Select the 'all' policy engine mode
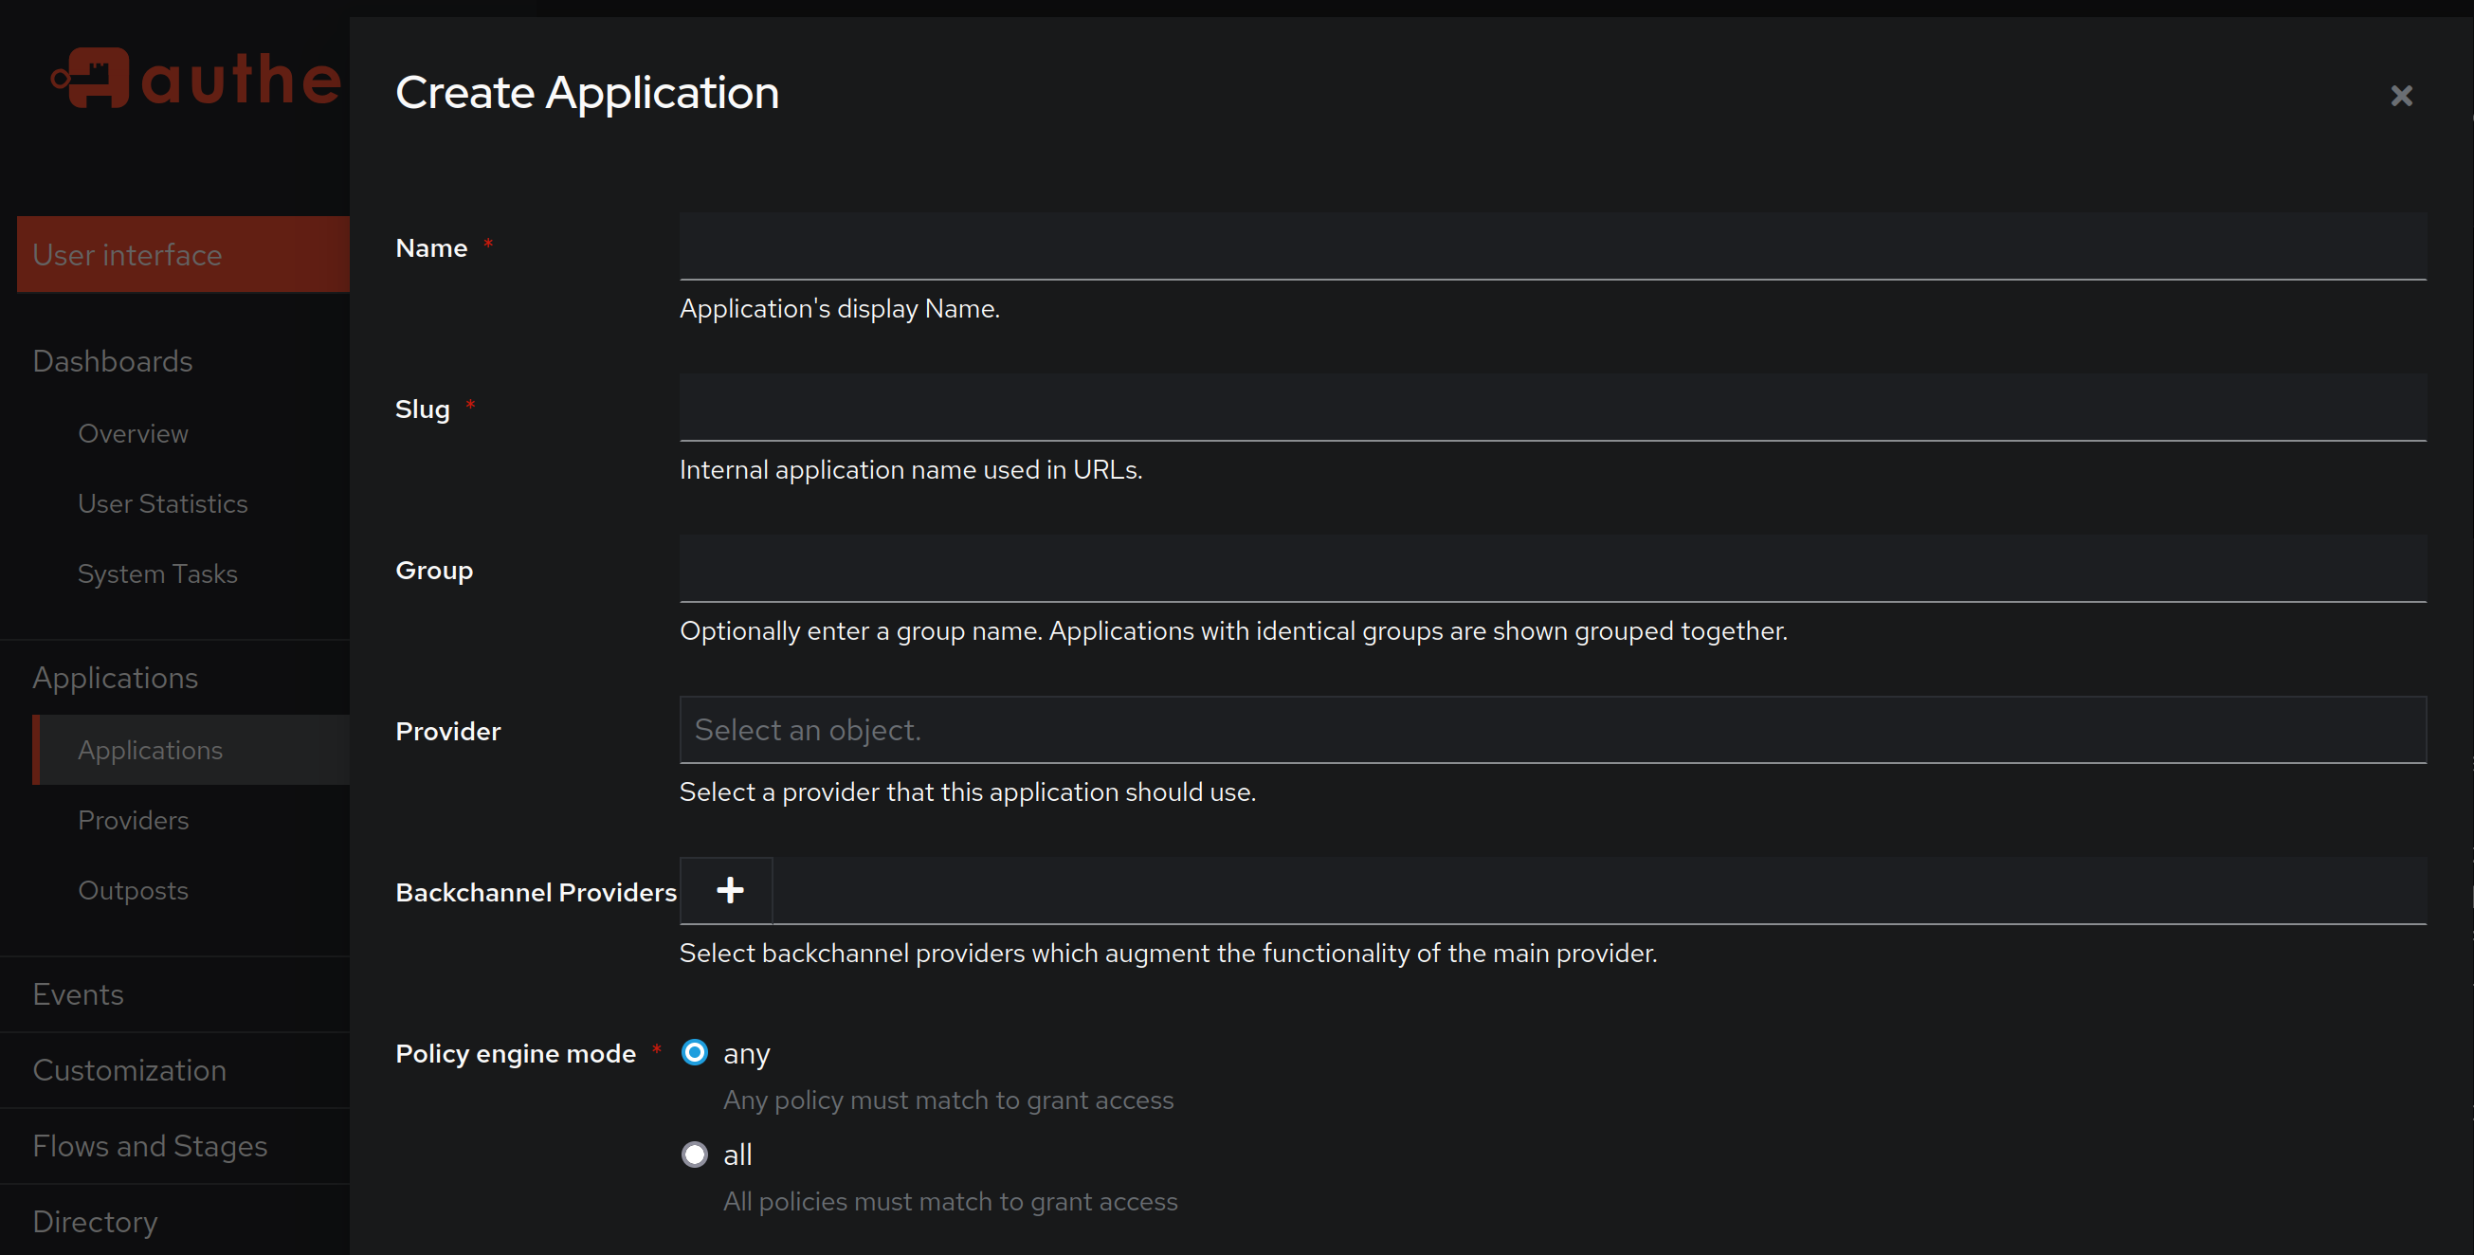 coord(695,1154)
